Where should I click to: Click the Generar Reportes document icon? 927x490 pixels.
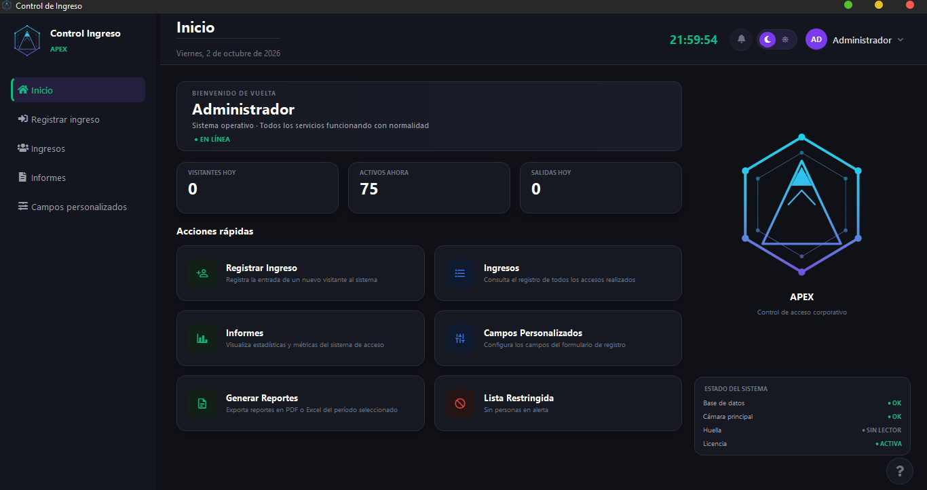202,403
